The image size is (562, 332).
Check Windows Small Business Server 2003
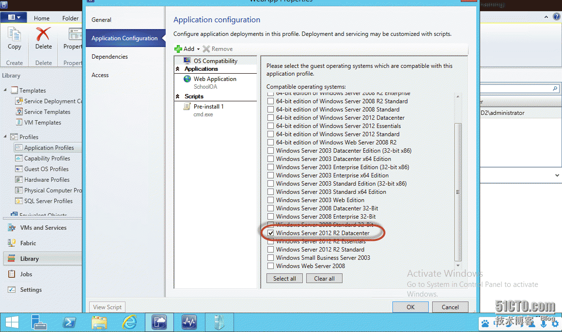[x=271, y=258]
